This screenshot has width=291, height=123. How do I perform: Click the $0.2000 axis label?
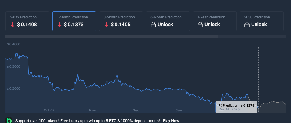14,89
